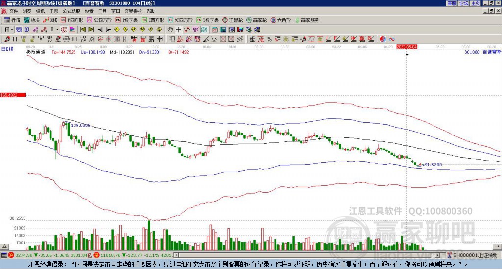
Task: Open 赢家服务 winner services
Action: coord(307,20)
